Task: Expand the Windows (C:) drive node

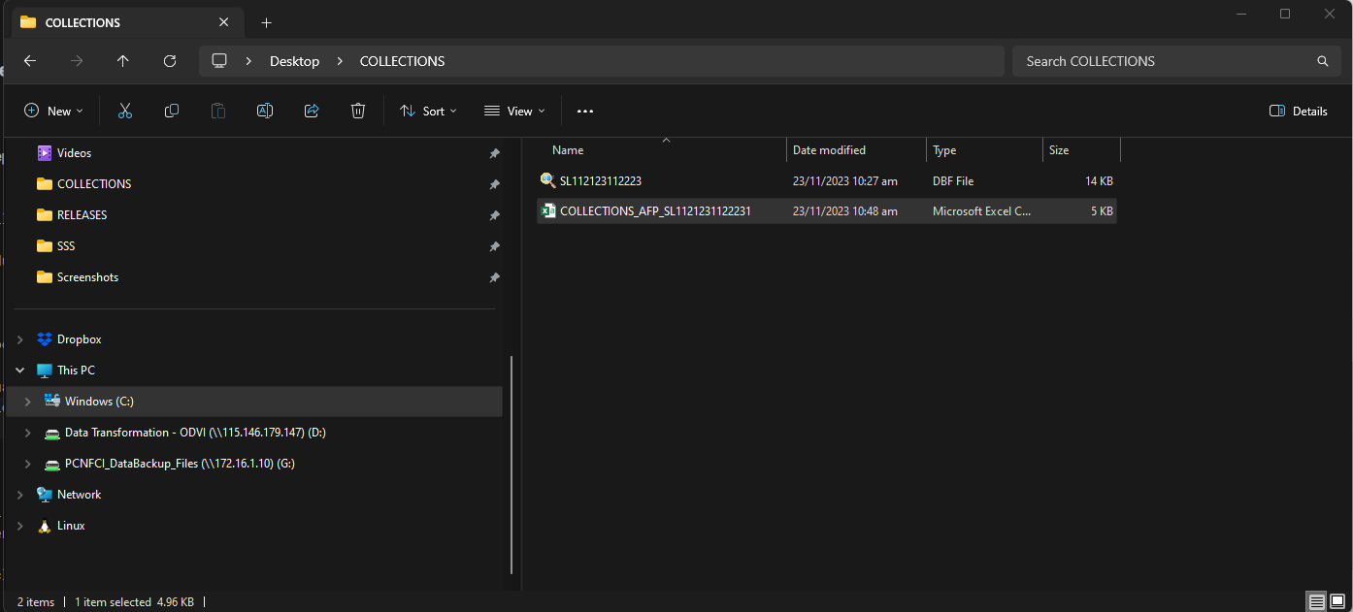Action: (x=27, y=402)
